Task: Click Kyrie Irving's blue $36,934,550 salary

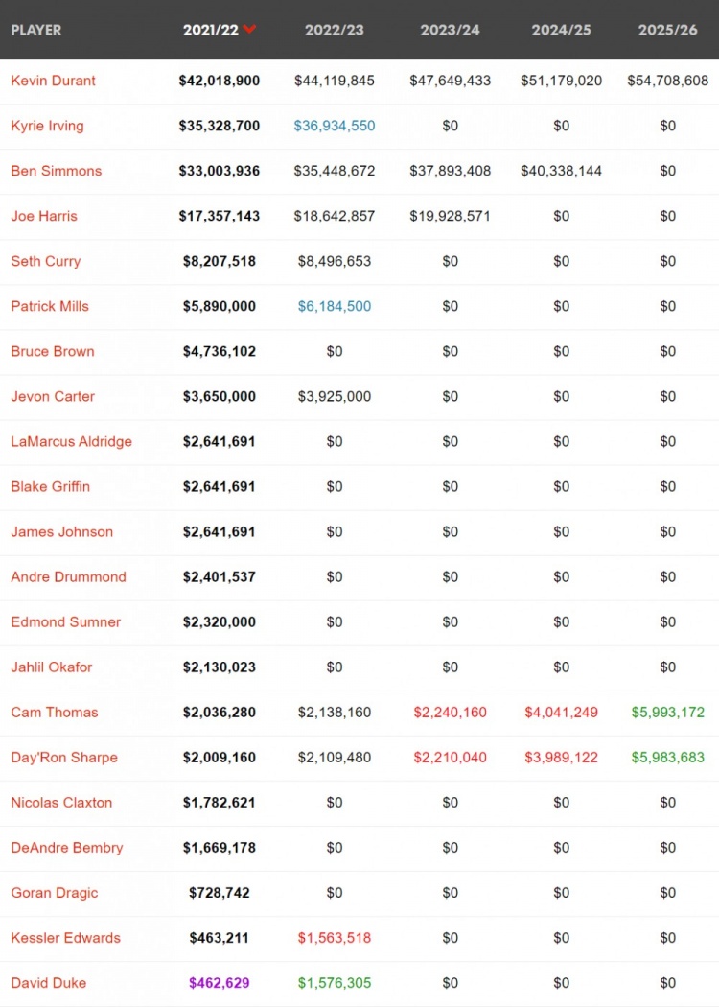Action: coord(335,126)
